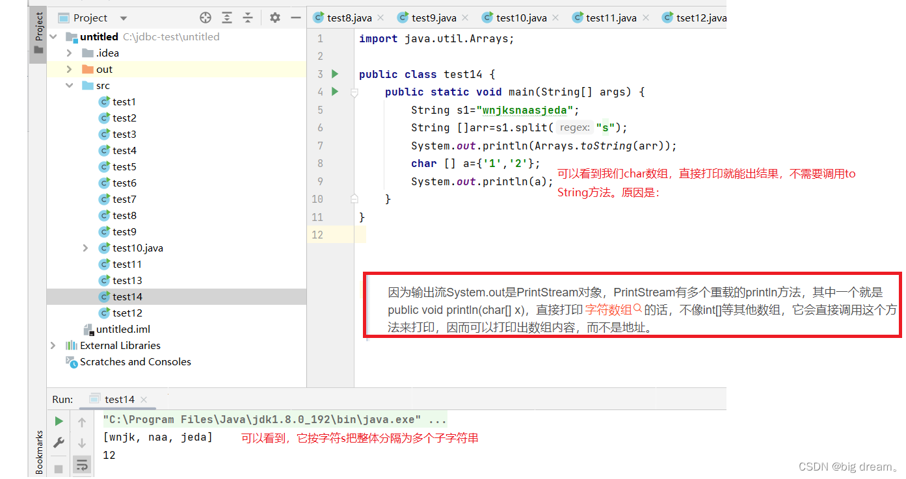Viewport: 906px width, 479px height.
Task: Click the Collapse All icon in Project panel
Action: [x=247, y=18]
